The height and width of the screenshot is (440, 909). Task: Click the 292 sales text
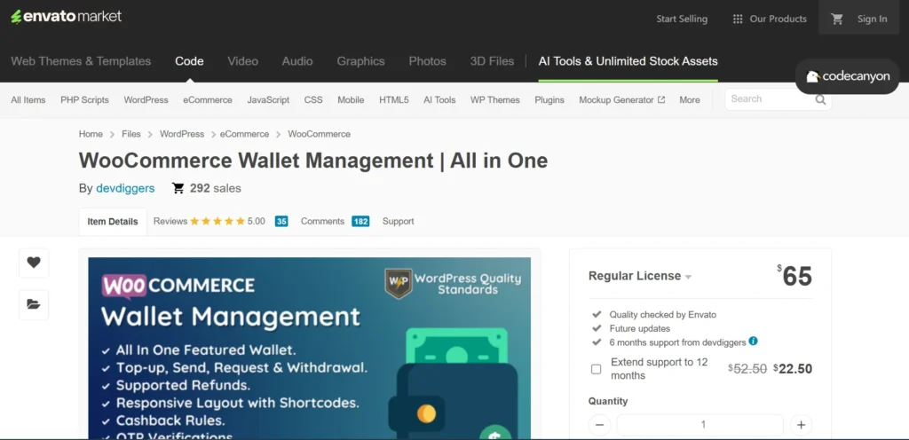[x=215, y=188]
